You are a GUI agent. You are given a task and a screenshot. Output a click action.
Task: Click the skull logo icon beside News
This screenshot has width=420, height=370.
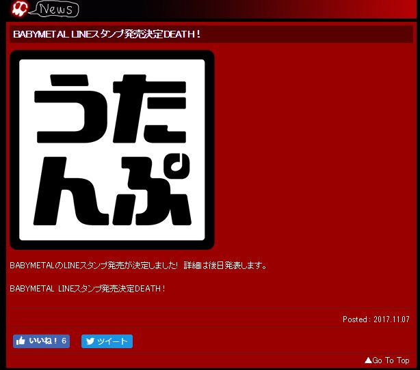coord(20,8)
